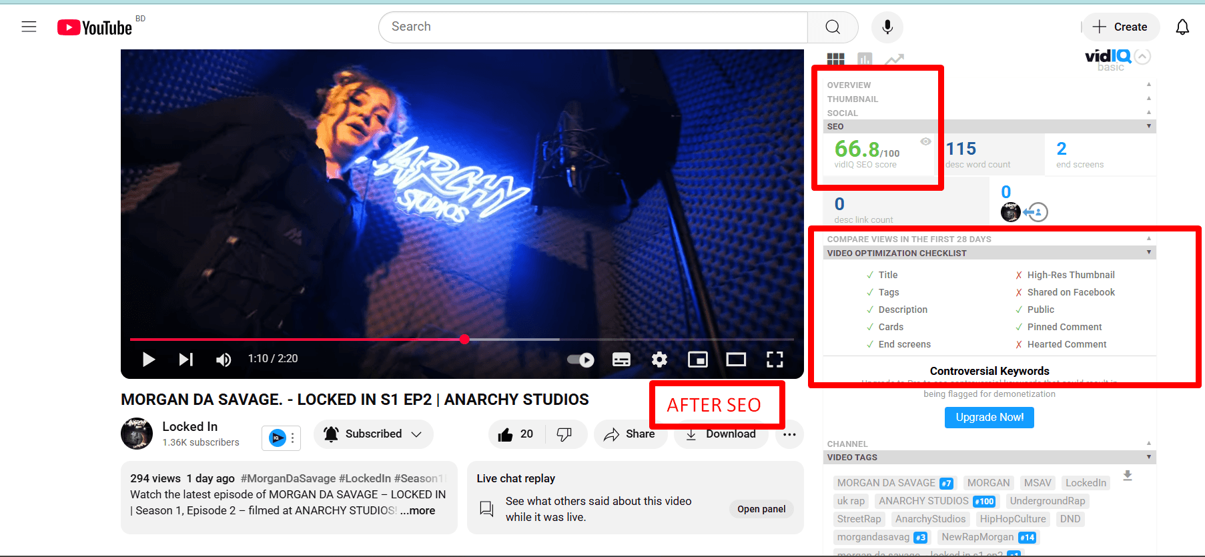Open more actions three-dot menu
This screenshot has width=1205, height=557.
tap(789, 434)
